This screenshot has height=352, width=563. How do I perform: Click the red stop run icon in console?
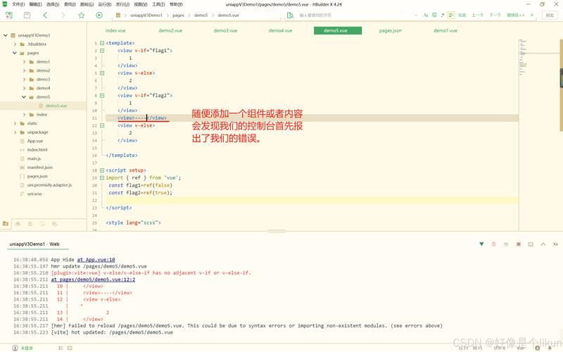pos(519,244)
